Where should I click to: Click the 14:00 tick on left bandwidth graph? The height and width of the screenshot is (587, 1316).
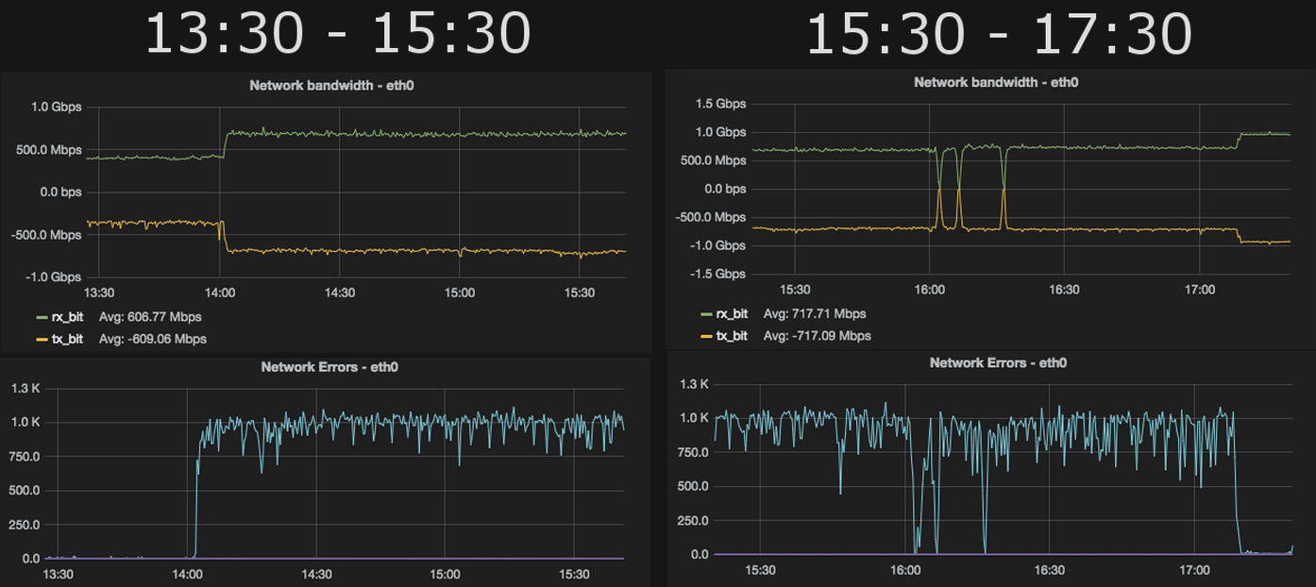pos(220,293)
